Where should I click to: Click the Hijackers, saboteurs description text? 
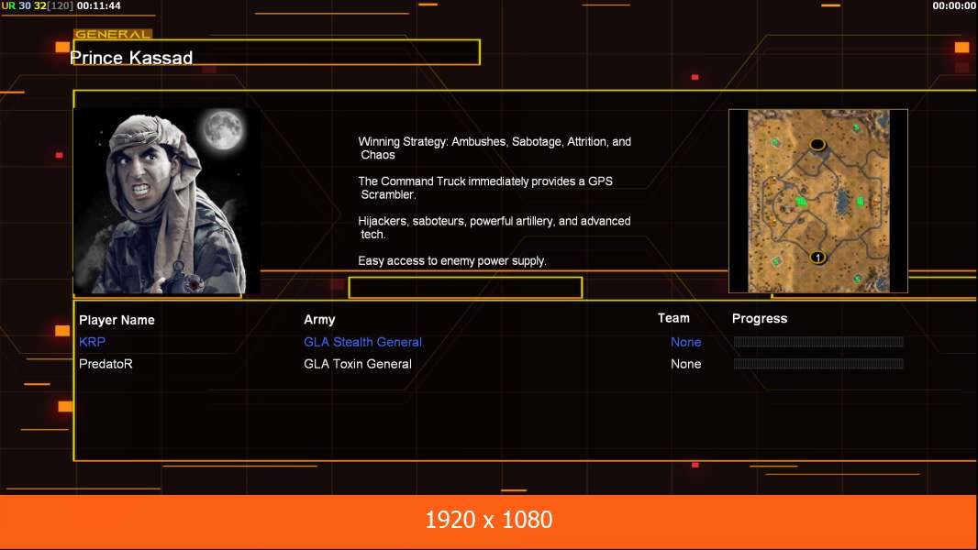[494, 227]
